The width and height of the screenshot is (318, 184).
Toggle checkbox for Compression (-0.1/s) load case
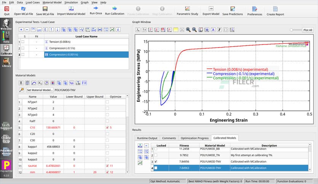pos(23,48)
